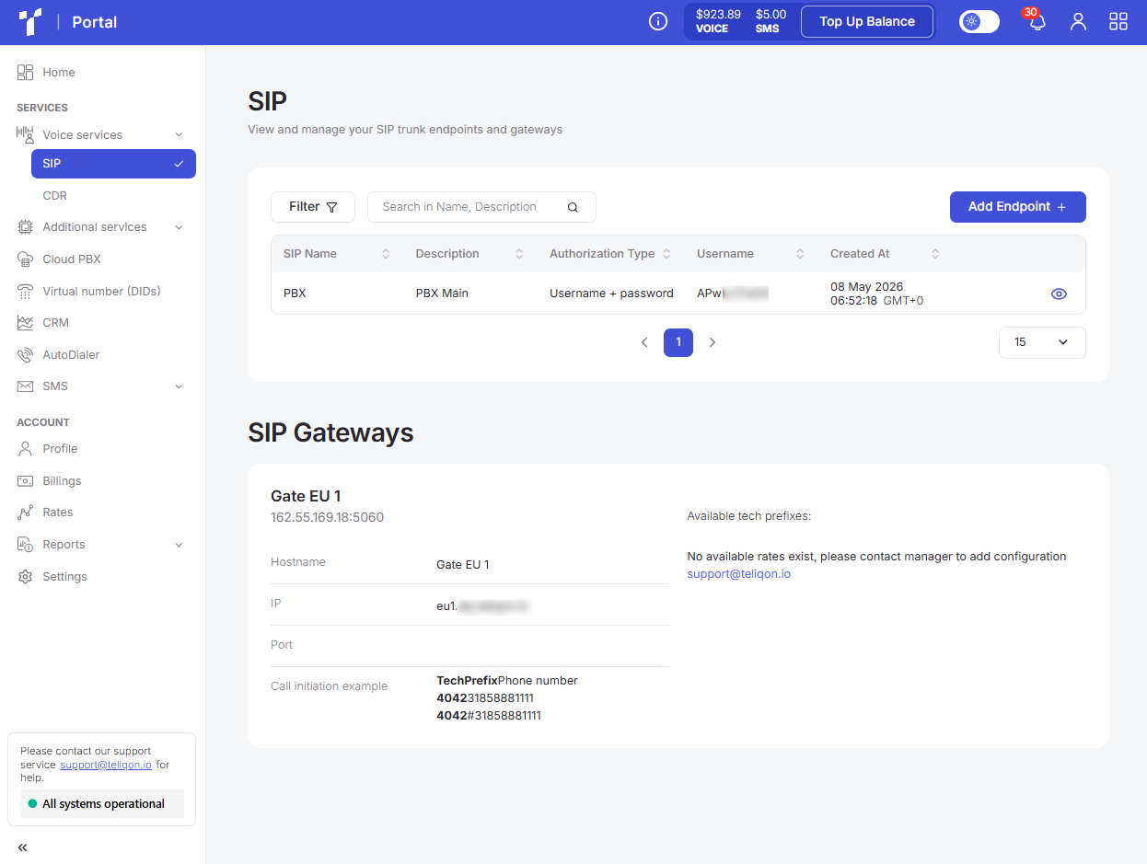Open the apps grid icon

tap(1118, 22)
